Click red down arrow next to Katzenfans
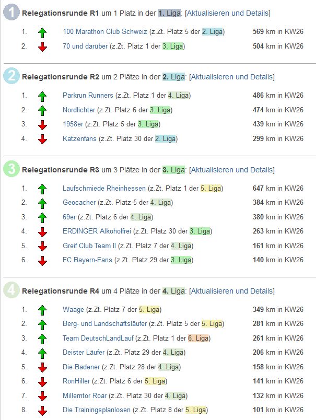The image size is (316, 420). (43, 139)
